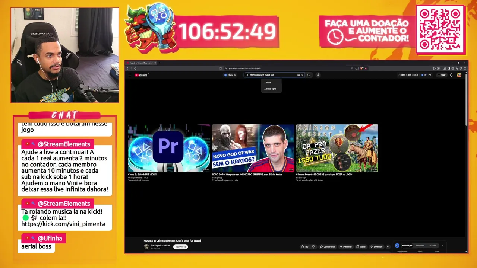The width and height of the screenshot is (477, 268).
Task: Like the video with thumbs up
Action: [x=304, y=247]
